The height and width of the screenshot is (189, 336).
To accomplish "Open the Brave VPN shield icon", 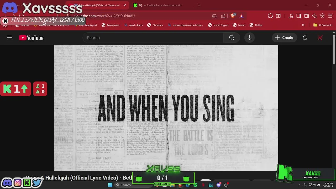I will pyautogui.click(x=323, y=16).
